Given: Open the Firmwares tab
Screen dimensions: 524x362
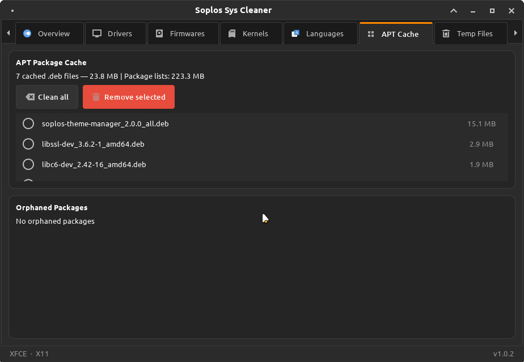Looking at the screenshot, I should point(183,33).
